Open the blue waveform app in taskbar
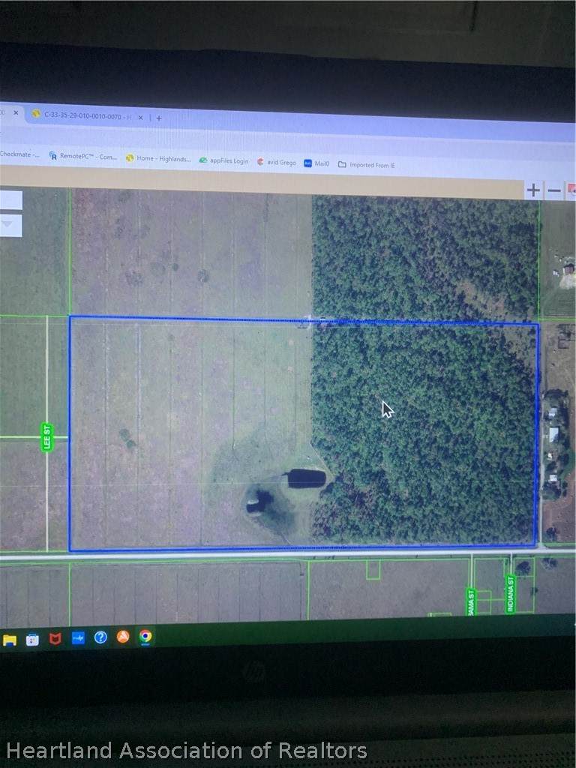This screenshot has width=576, height=768. 78,637
